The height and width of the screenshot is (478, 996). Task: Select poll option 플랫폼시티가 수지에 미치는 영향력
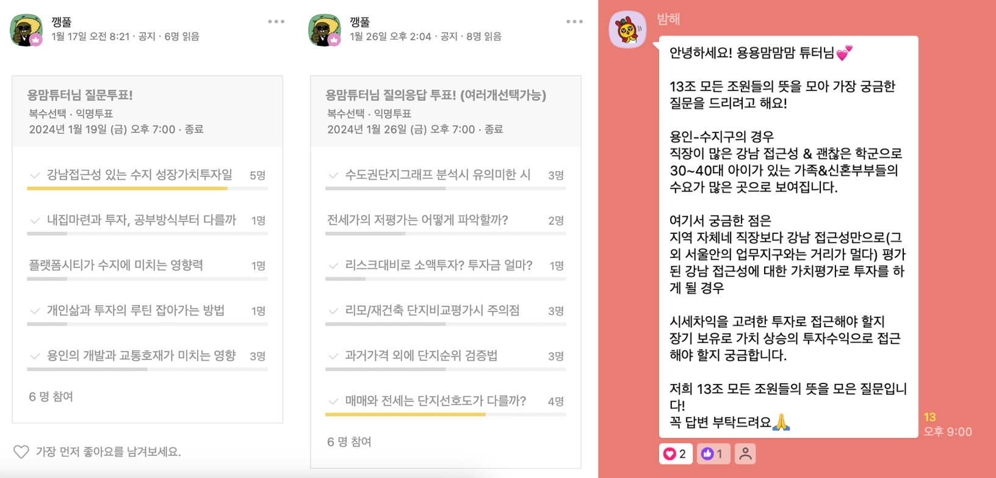click(147, 266)
